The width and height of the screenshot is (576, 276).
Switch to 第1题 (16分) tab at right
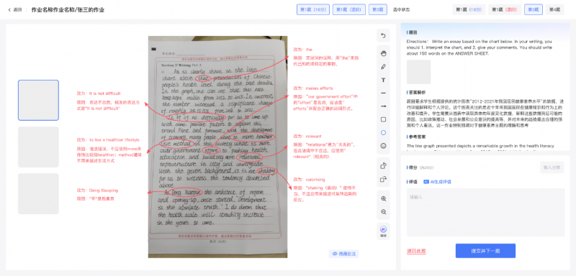click(469, 9)
